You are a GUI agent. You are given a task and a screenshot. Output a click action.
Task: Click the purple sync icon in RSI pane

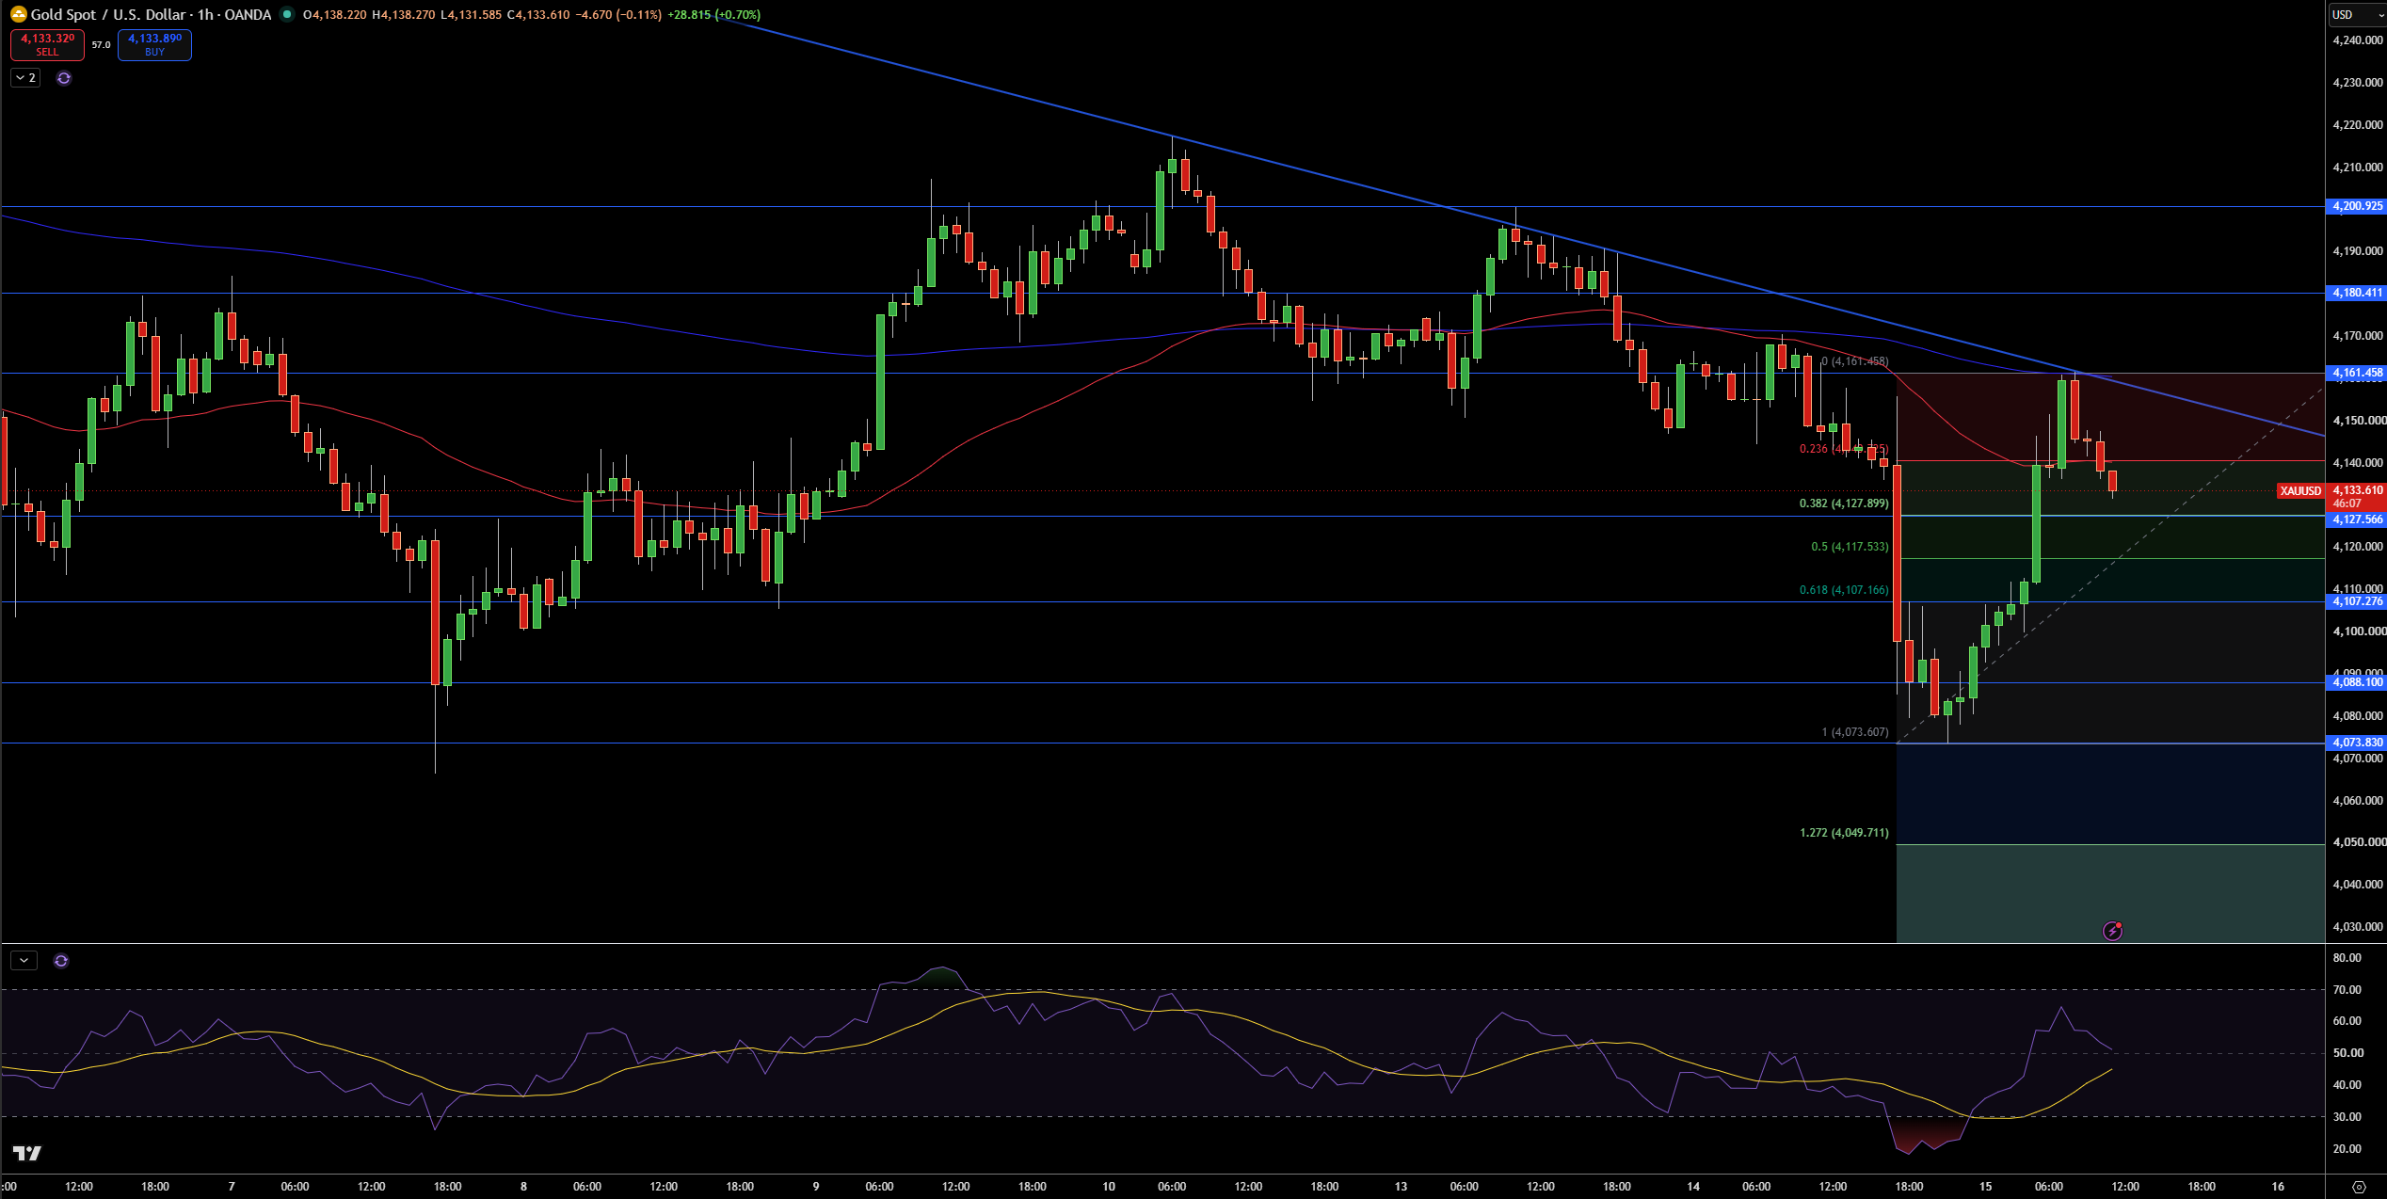pyautogui.click(x=61, y=961)
